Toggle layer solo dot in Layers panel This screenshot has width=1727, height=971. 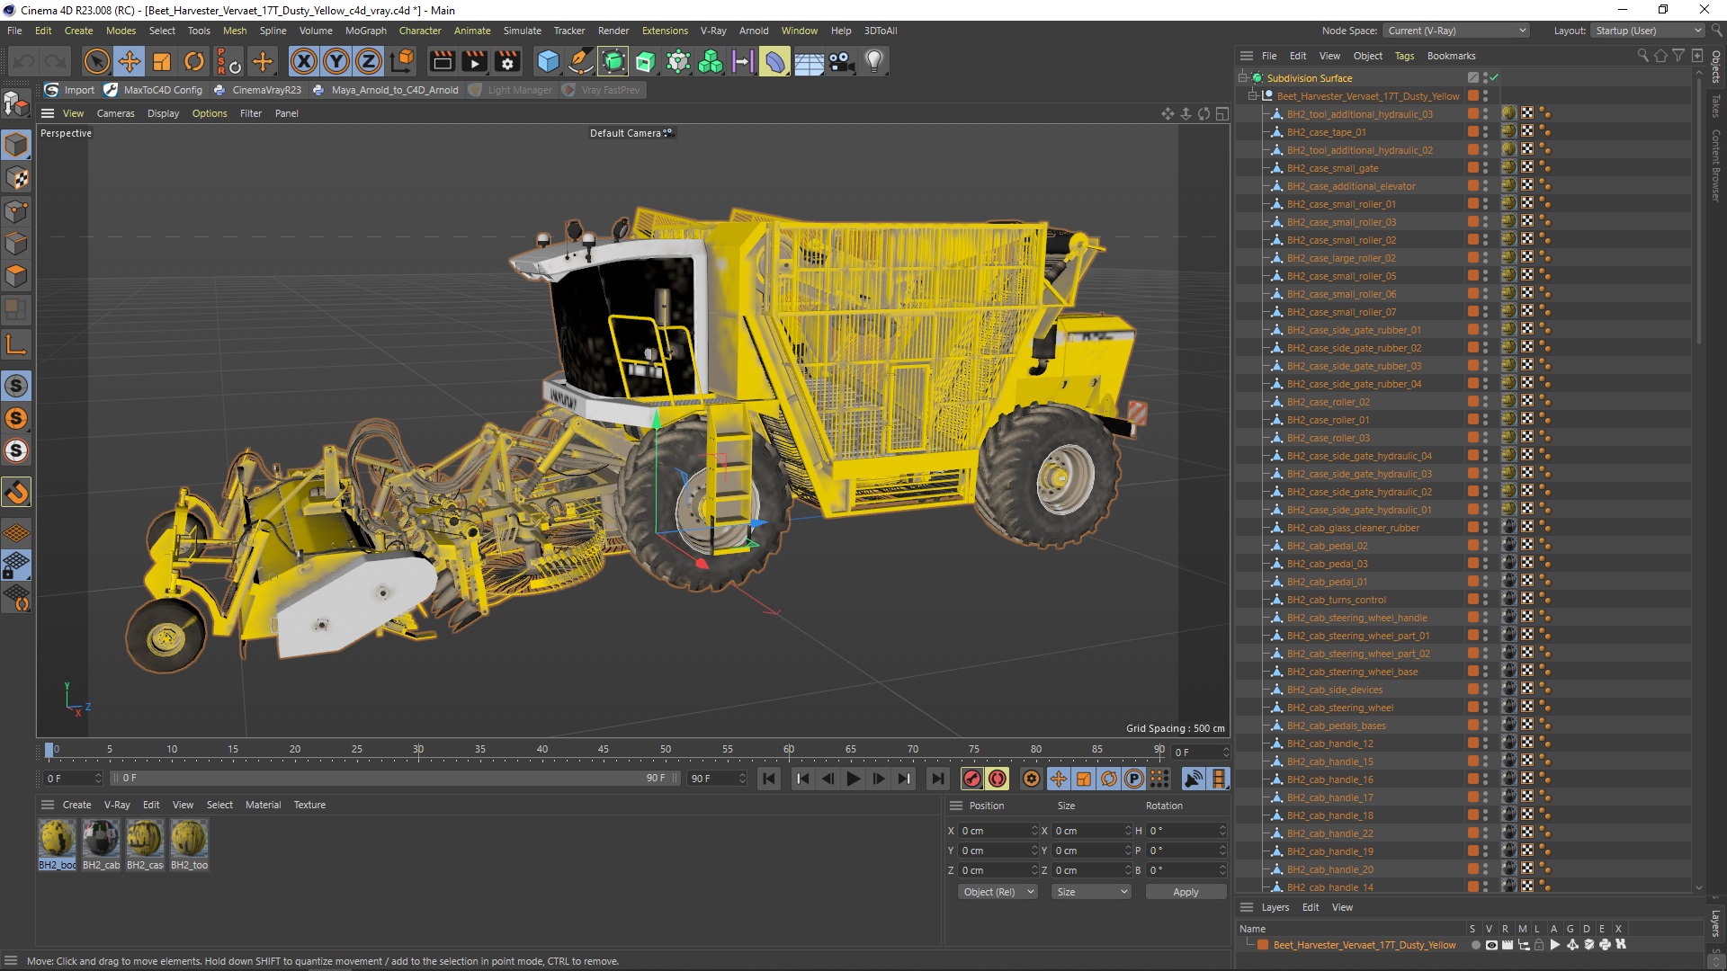(1475, 945)
